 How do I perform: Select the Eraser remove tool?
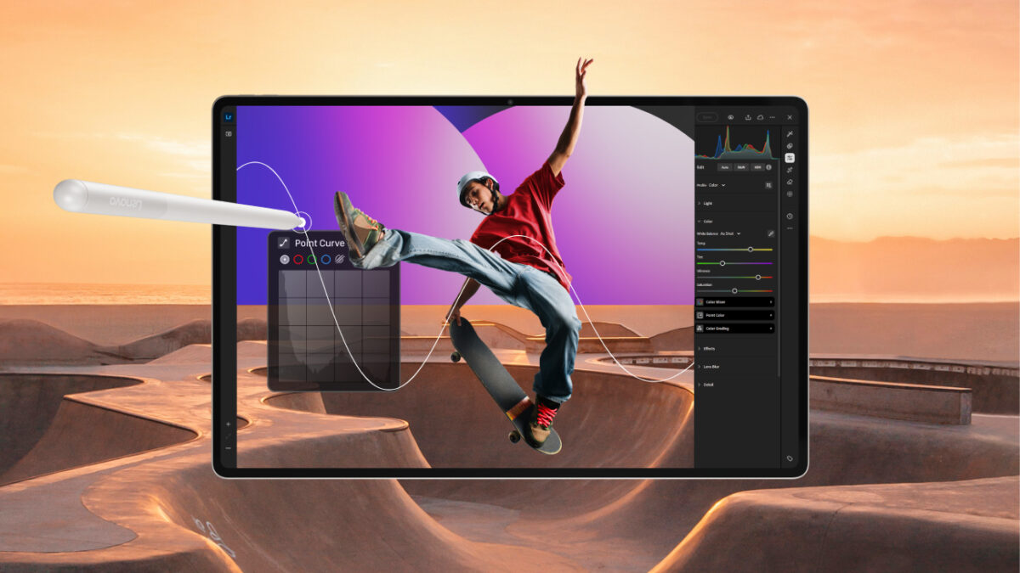[x=790, y=182]
